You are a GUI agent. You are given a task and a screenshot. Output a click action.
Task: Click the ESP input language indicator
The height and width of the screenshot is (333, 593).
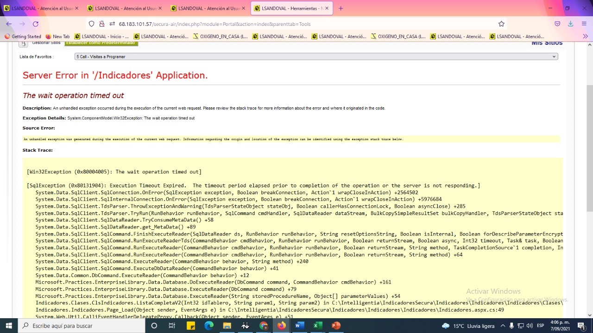[540, 326]
